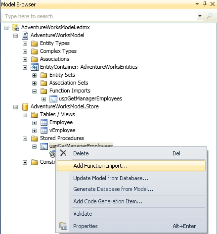The image size is (217, 234).
Task: Select 'uspGetManagerEmployees' under Function Imports
Action: click(x=90, y=98)
